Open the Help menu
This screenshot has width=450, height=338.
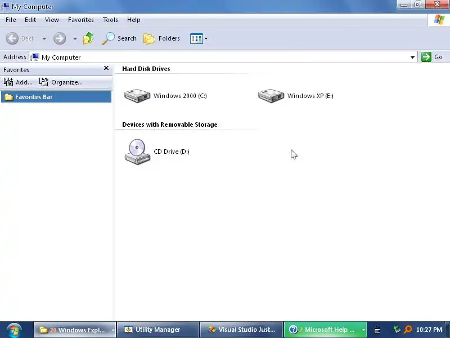tap(133, 20)
